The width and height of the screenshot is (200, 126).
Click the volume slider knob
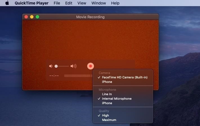coord(56,66)
